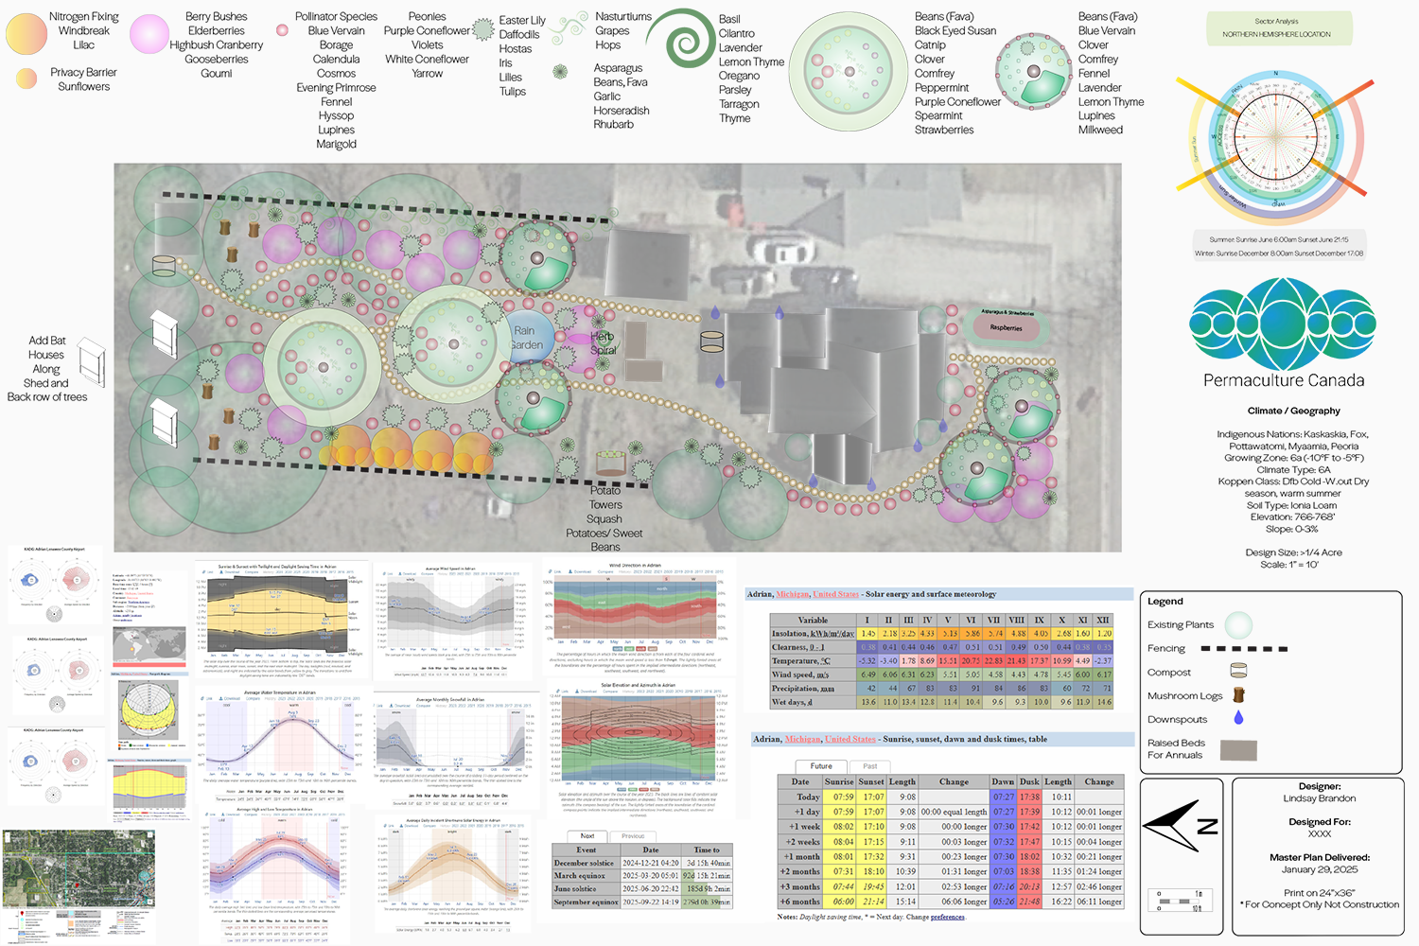Click the Sector Analysis compass wheel
Viewport: 1419px width, 946px height.
1275,141
